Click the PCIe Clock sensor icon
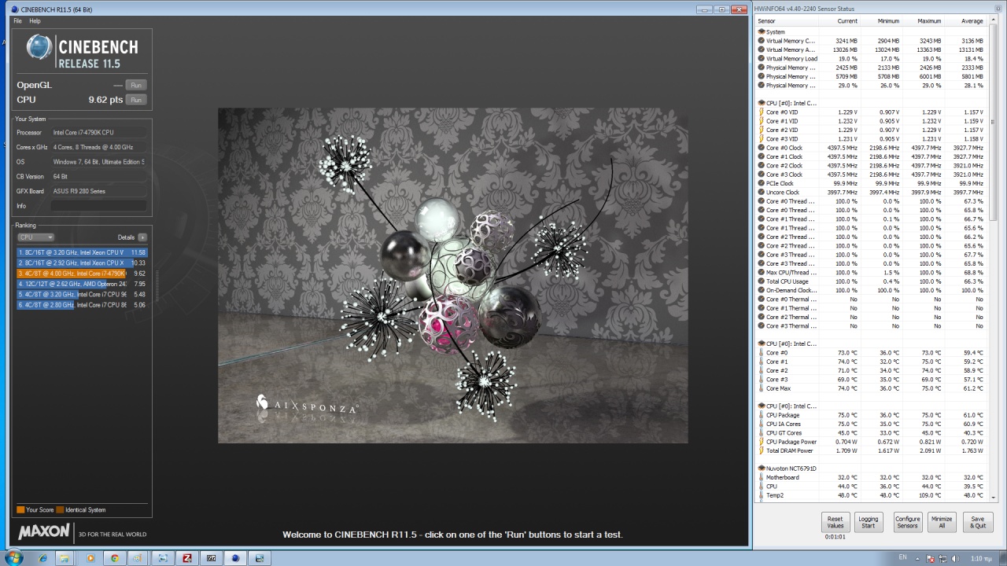Image resolution: width=1007 pixels, height=566 pixels. click(x=762, y=183)
